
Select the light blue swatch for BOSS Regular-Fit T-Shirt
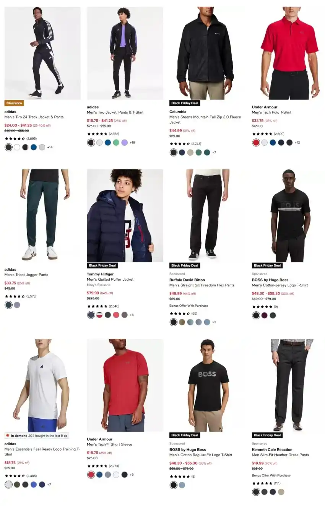tap(182, 485)
